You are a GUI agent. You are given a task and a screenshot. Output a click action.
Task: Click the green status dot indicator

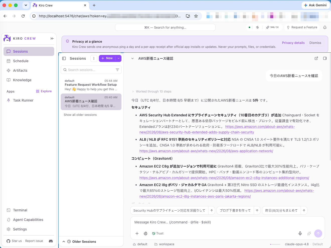(x=249, y=27)
